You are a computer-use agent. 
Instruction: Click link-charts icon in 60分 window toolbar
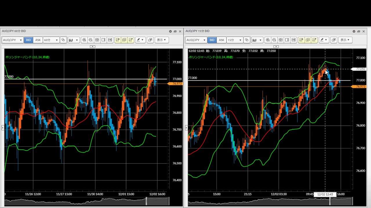coord(63,40)
